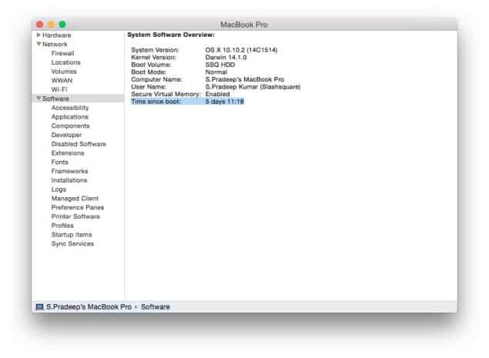Select Fonts under Software
Screen dimensions: 489x358
coord(59,162)
